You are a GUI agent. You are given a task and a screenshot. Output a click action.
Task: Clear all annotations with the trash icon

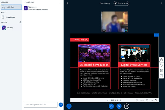click(x=161, y=70)
